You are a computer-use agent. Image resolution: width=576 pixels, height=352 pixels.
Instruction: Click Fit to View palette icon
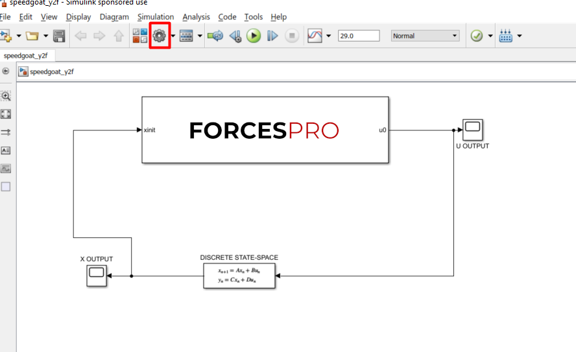pos(6,114)
